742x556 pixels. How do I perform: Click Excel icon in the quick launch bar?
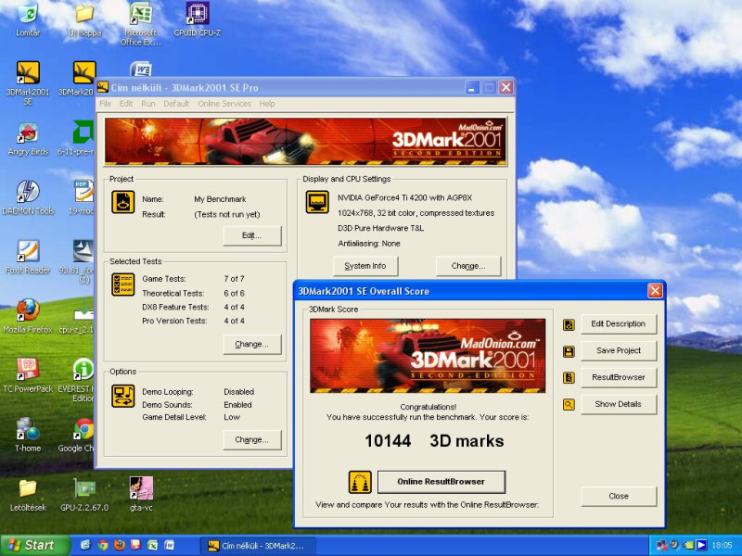coord(152,545)
